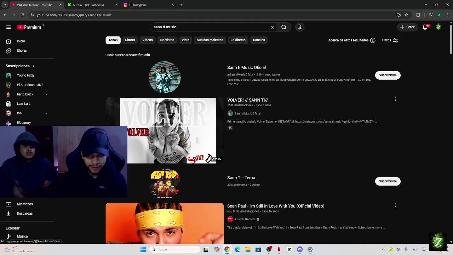The height and width of the screenshot is (255, 453).
Task: Open the Crear menu
Action: [x=407, y=27]
